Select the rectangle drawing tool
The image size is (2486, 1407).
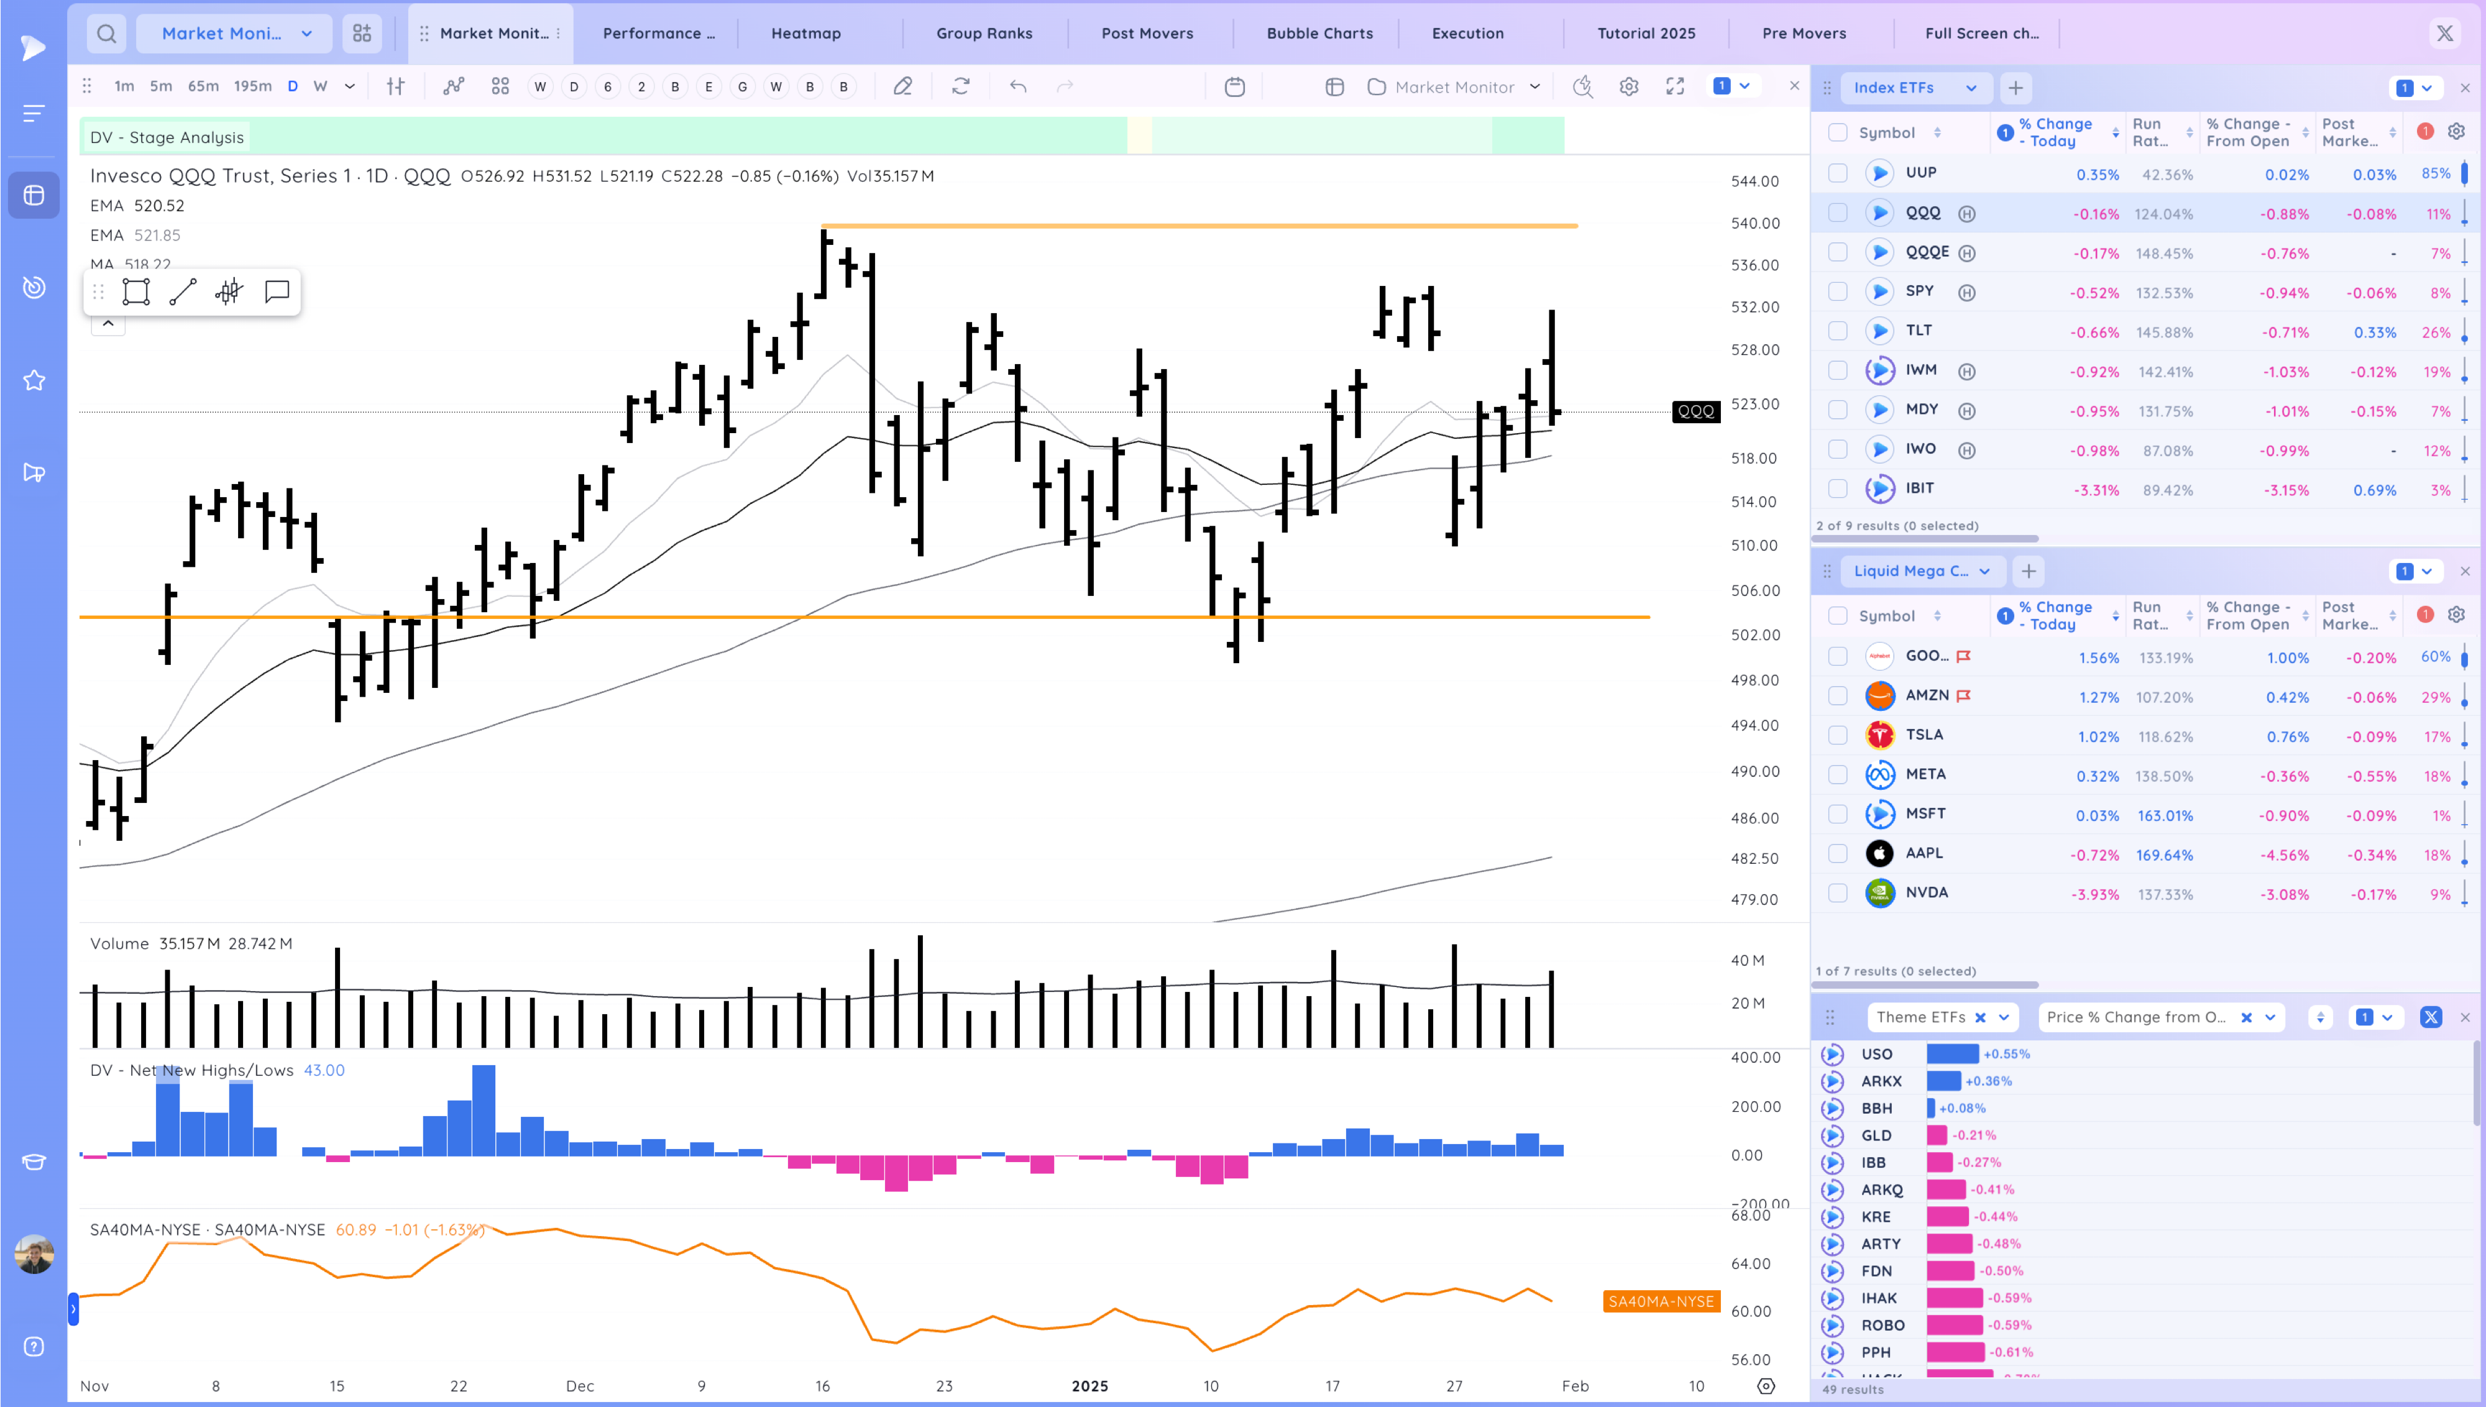pos(136,292)
